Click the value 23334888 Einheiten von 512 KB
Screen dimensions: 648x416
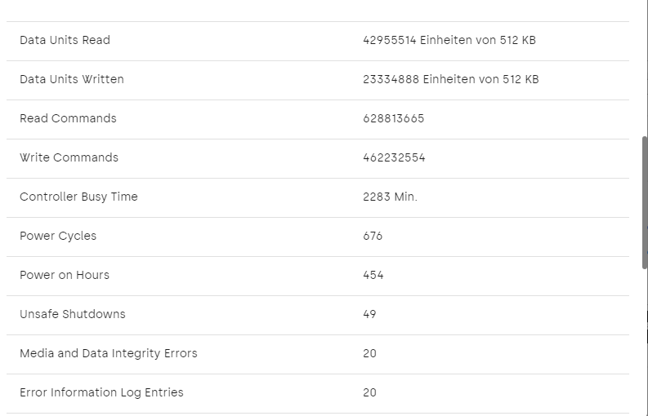click(x=451, y=79)
